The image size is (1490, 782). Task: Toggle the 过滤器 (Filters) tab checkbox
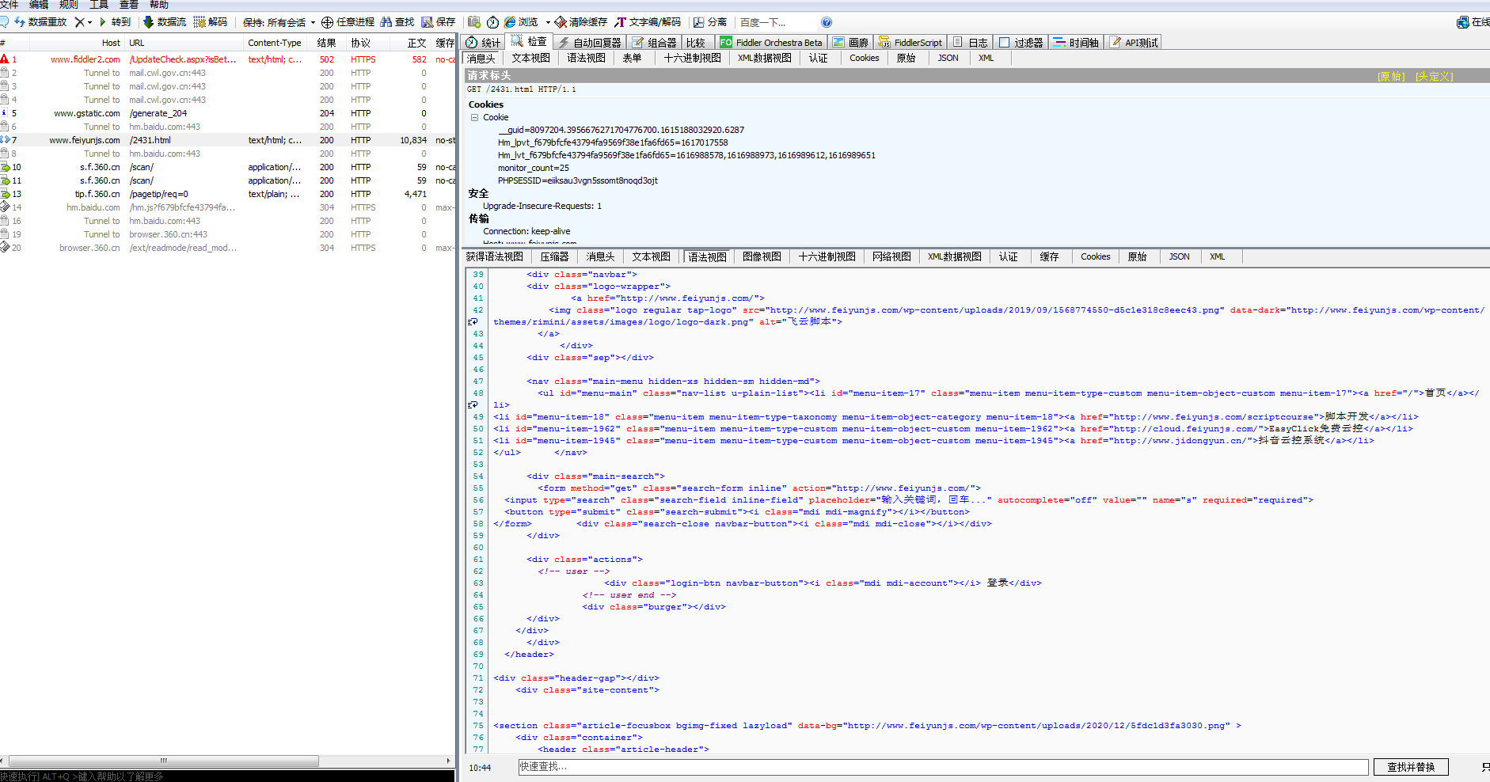click(x=1005, y=43)
